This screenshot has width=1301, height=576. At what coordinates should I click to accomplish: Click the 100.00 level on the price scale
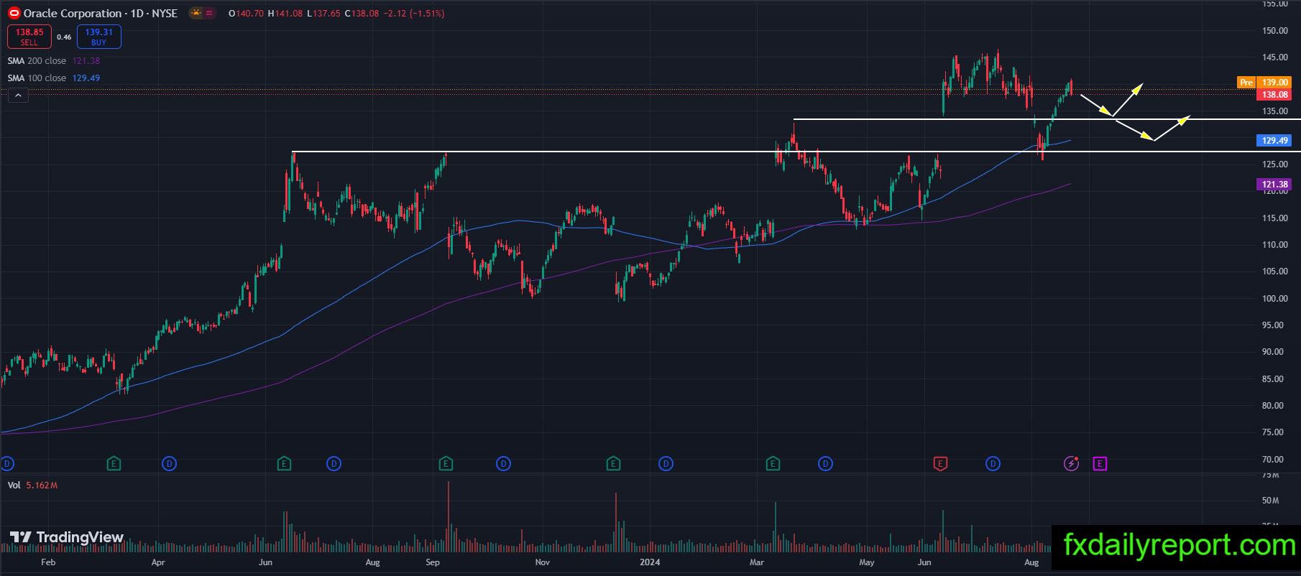point(1275,298)
